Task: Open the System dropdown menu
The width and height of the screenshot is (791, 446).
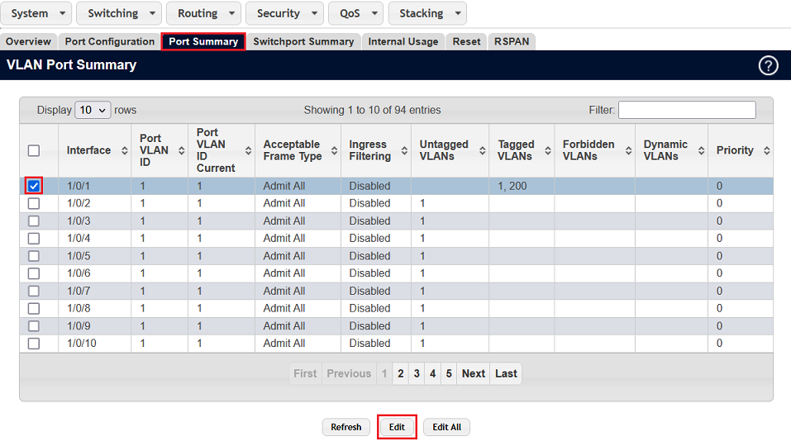Action: pos(36,13)
